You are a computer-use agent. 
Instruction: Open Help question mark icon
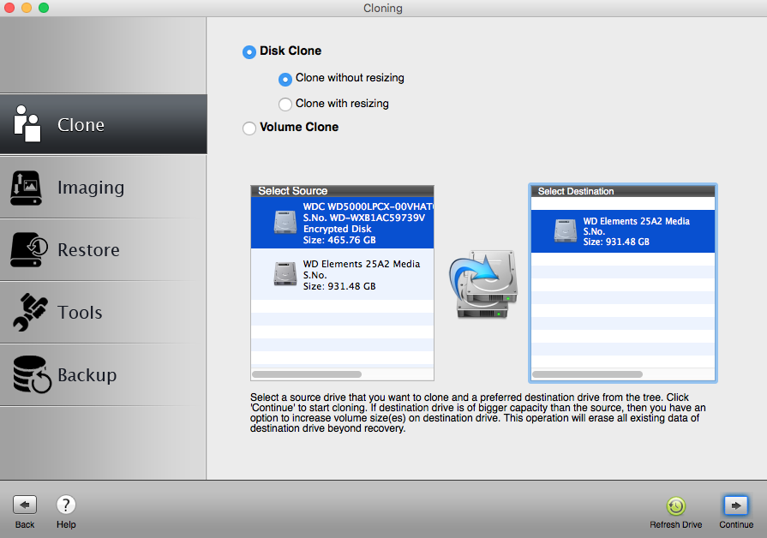tap(66, 505)
